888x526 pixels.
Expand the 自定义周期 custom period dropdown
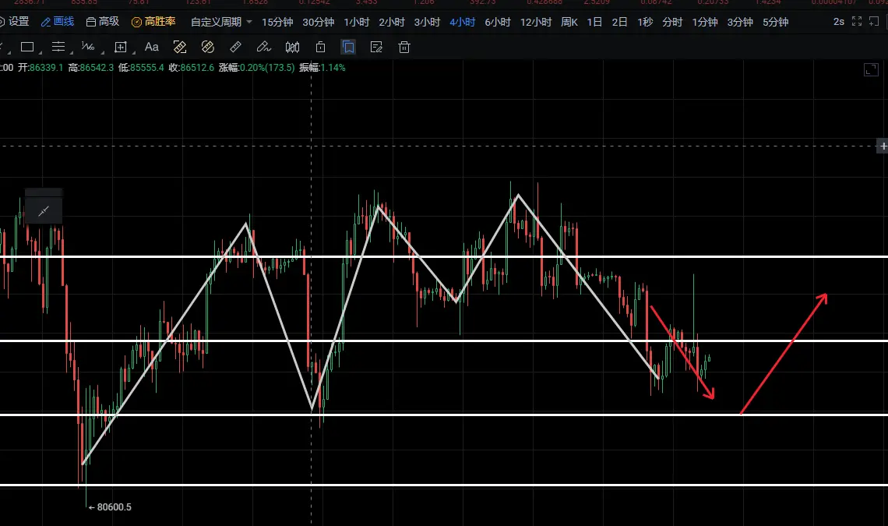click(221, 22)
